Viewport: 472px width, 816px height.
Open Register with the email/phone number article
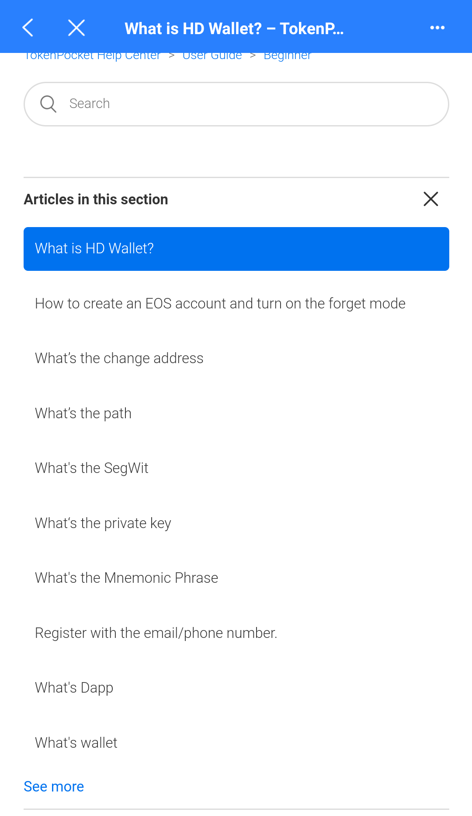click(156, 633)
